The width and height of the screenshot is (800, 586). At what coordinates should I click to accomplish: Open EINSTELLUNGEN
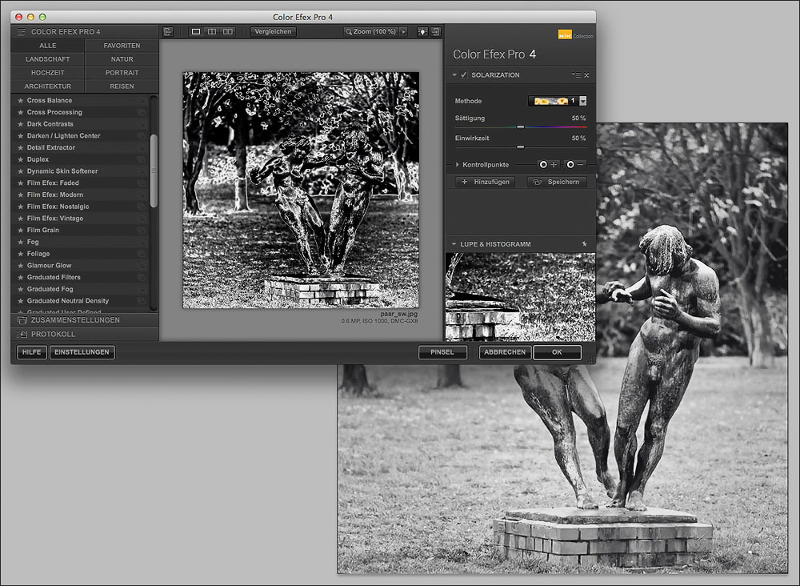(82, 352)
